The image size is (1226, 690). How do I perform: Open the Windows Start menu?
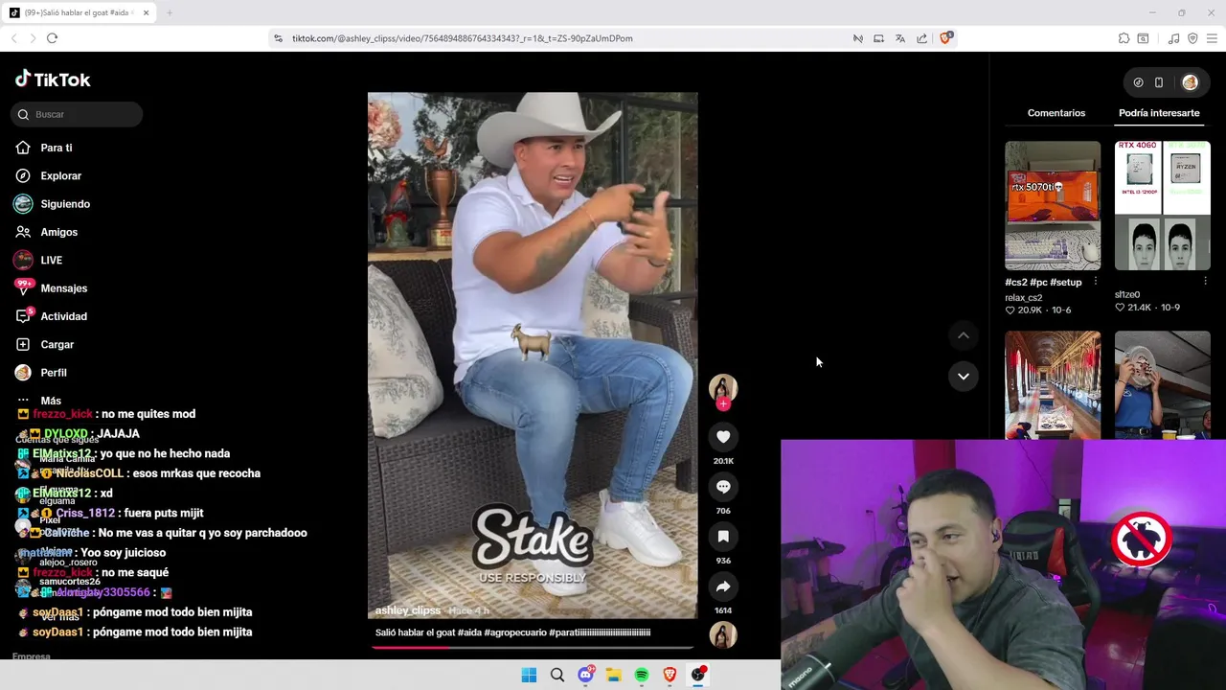click(x=529, y=676)
